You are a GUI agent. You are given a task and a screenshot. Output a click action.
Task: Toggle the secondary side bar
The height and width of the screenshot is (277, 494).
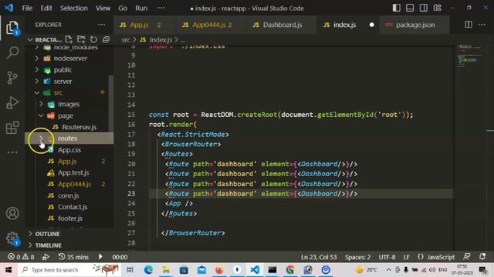pyautogui.click(x=424, y=8)
